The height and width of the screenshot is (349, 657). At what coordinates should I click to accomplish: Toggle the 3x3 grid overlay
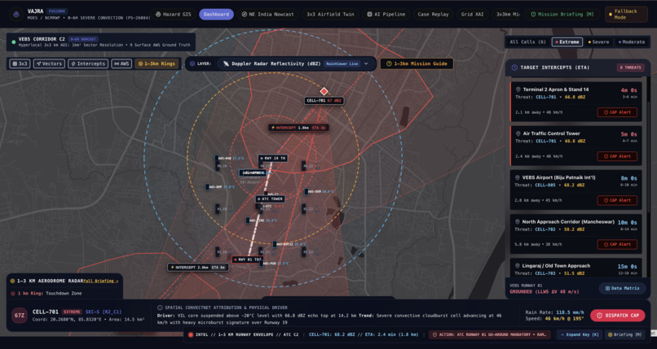tap(20, 64)
